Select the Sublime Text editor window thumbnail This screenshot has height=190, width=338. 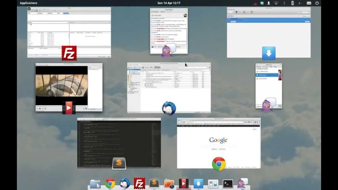pyautogui.click(x=119, y=143)
